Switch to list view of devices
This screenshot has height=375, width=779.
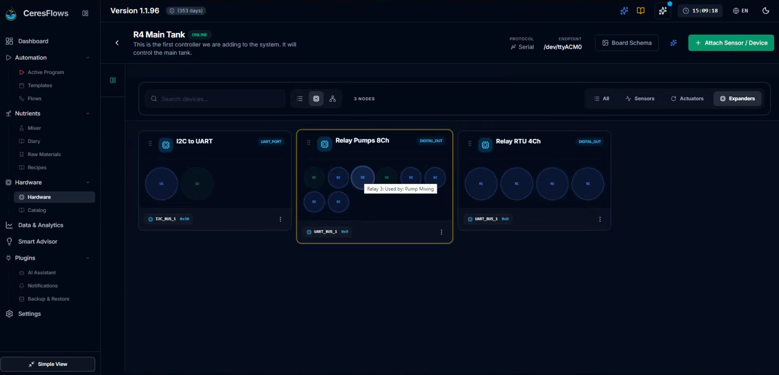coord(300,99)
